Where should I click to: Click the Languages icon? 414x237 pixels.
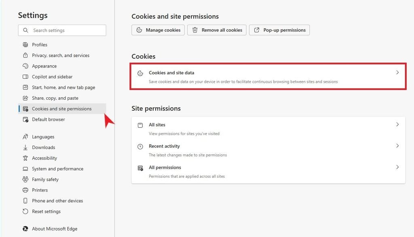coord(25,136)
